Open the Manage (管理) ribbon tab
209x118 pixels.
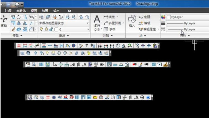tap(45, 11)
